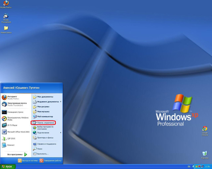
Task: Click Завершение работы button
Action: [50, 161]
